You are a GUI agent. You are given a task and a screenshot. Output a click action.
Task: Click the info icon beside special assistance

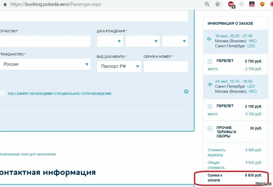point(186,91)
